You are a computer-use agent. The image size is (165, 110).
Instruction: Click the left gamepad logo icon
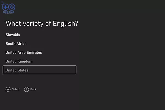coord(5,7)
